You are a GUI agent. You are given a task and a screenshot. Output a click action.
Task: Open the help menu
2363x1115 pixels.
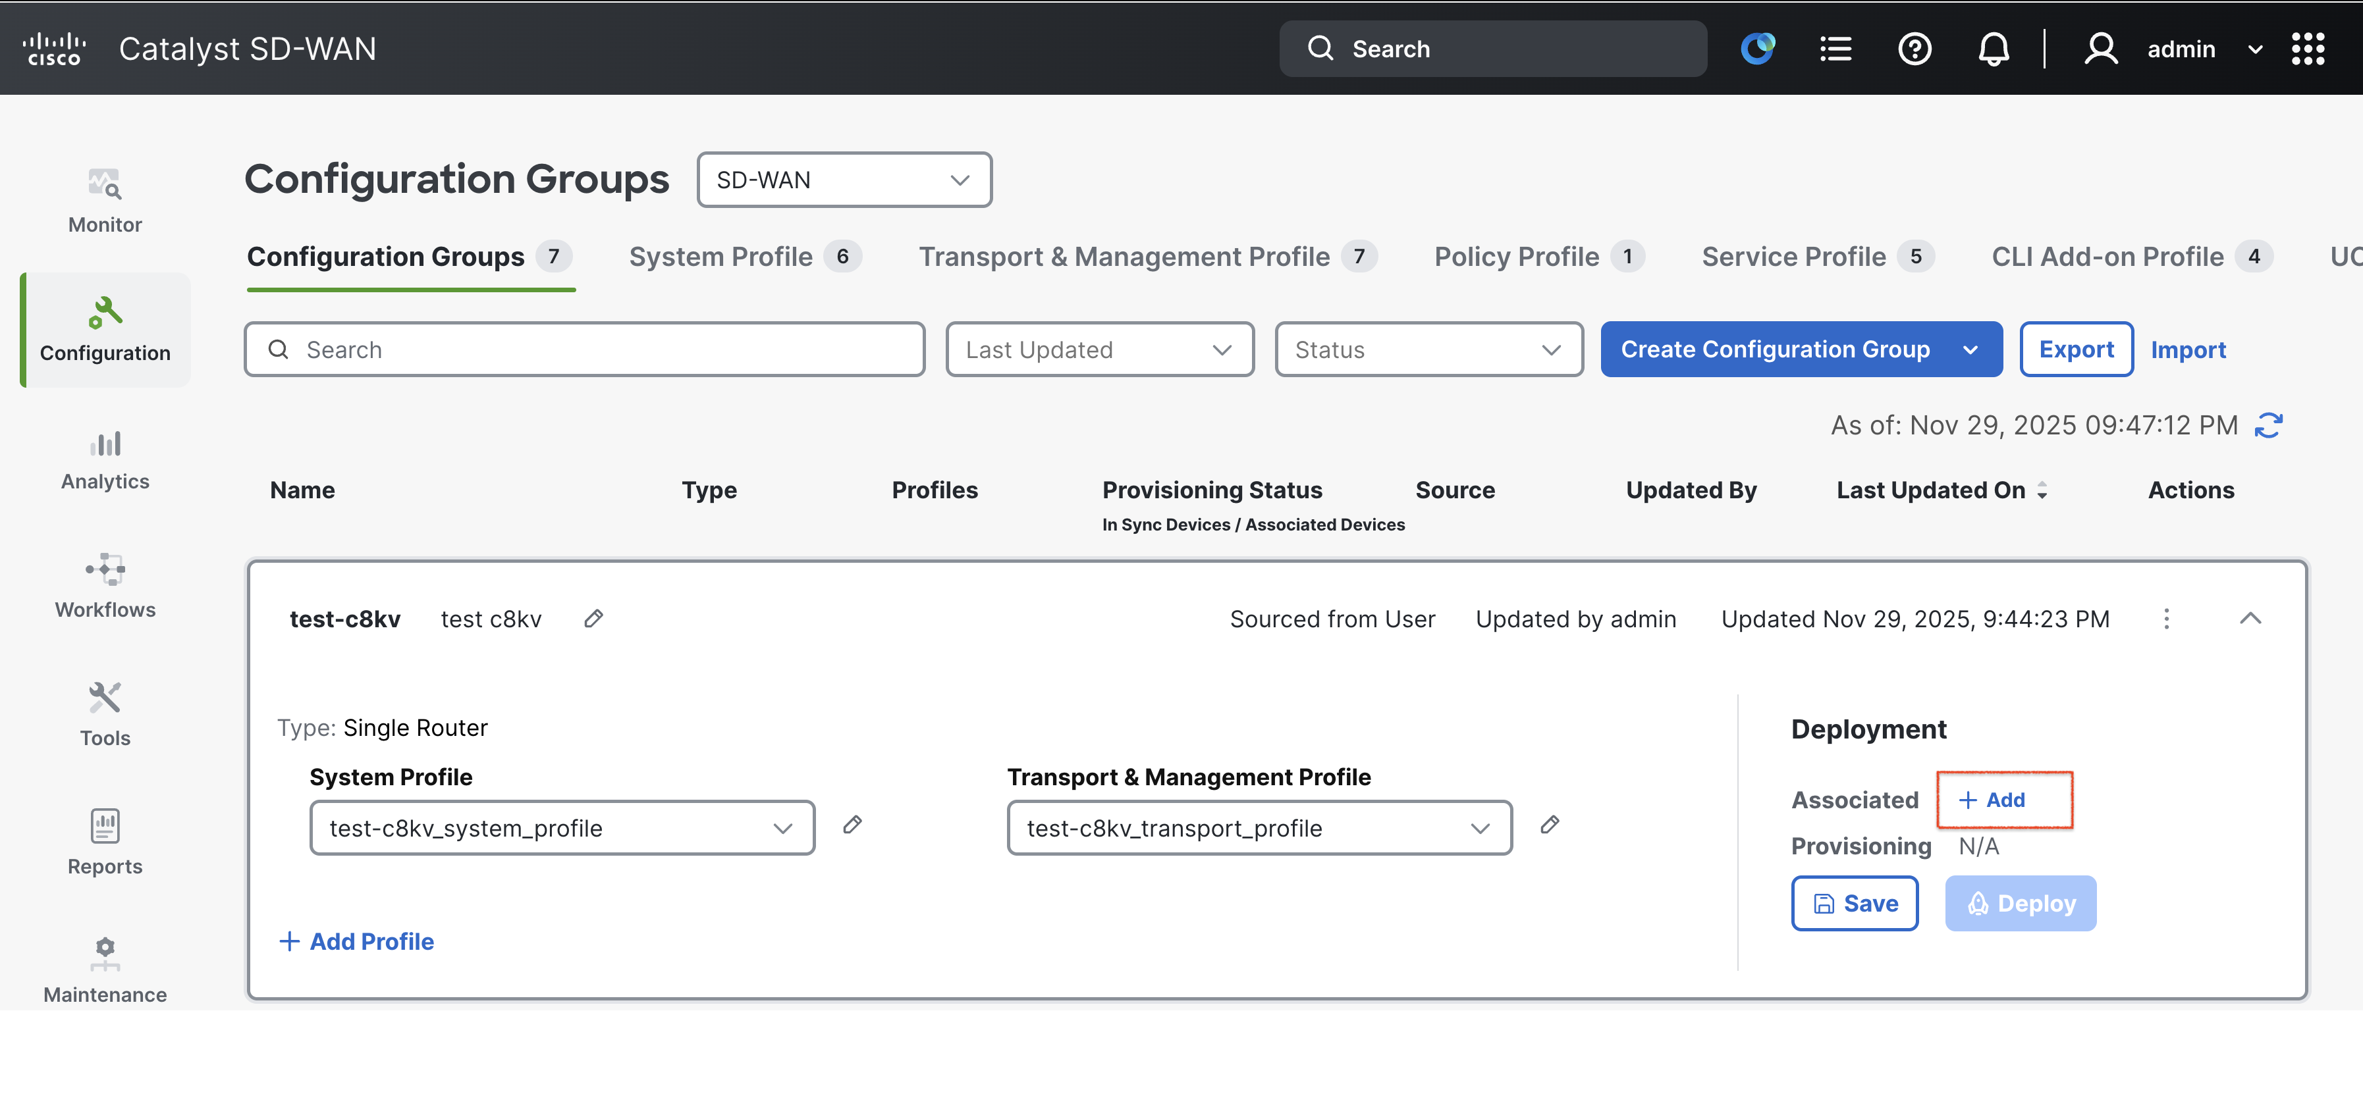1915,49
